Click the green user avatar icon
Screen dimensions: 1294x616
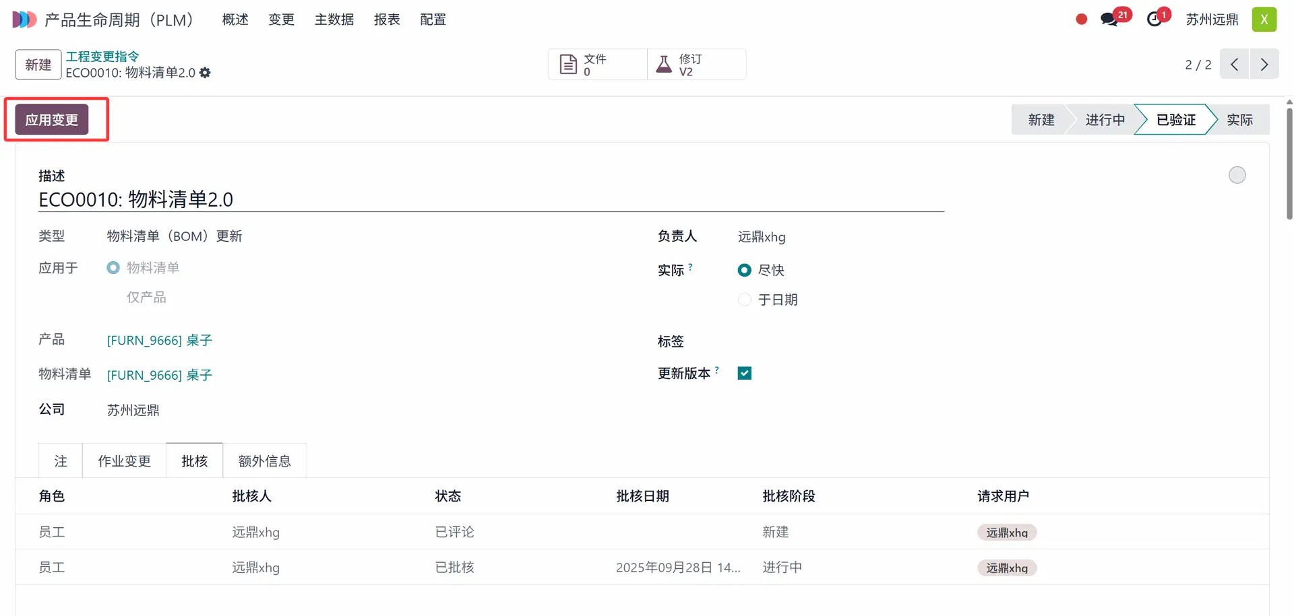point(1264,20)
